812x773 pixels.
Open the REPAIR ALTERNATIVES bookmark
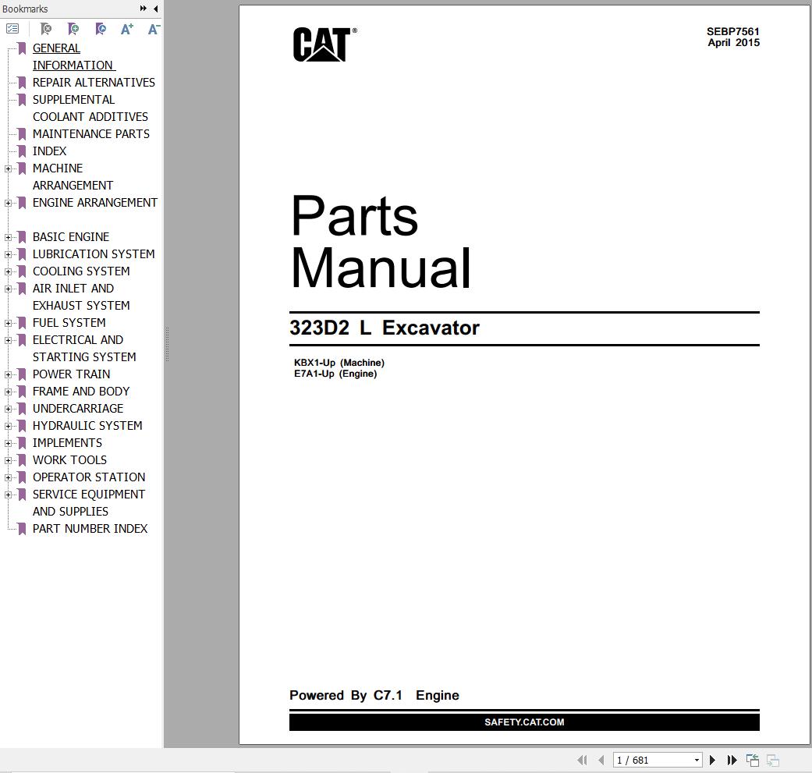(94, 83)
